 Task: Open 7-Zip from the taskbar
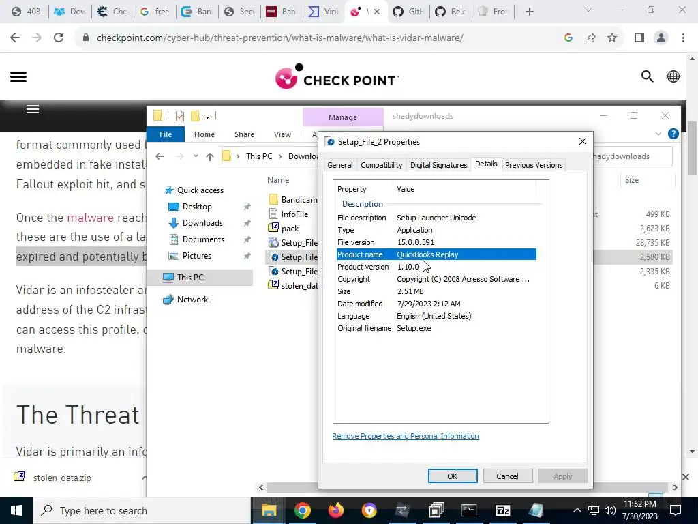(502, 510)
